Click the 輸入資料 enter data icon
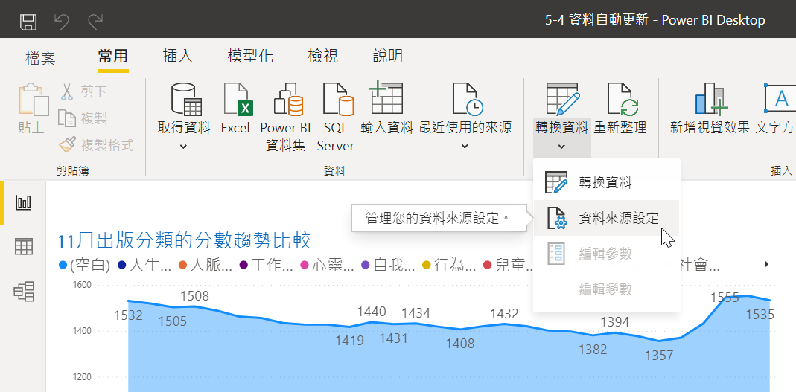 (386, 98)
